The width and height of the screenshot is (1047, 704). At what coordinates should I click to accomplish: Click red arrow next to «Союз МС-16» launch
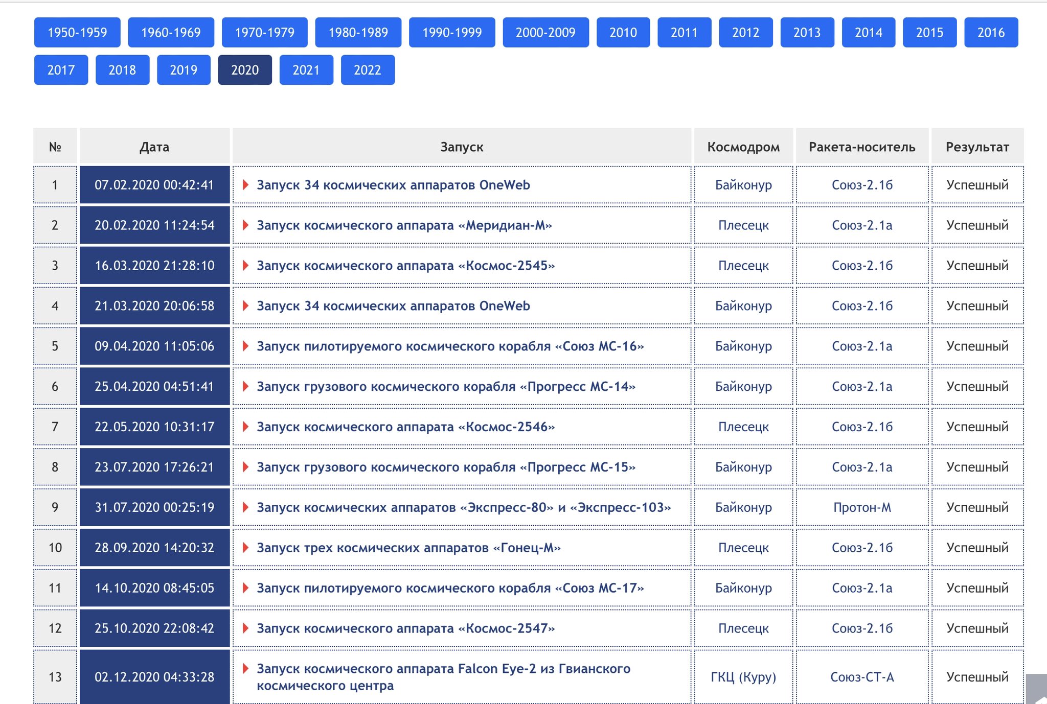(245, 346)
